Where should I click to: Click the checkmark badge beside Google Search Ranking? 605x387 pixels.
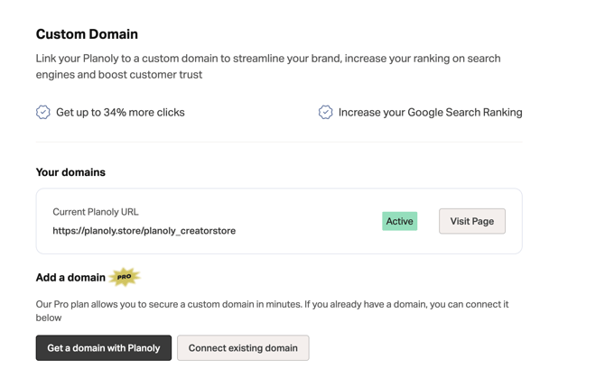click(x=325, y=112)
